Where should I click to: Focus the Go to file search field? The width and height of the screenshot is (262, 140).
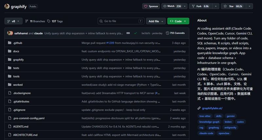coord(121,21)
